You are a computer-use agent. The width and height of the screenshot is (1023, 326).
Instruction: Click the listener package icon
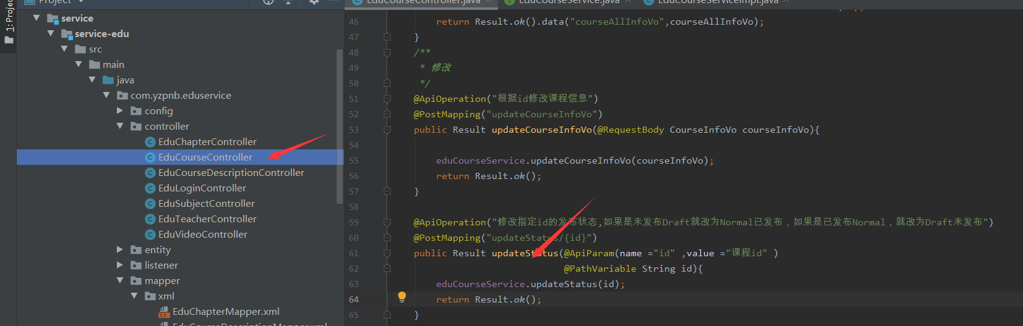(x=136, y=265)
